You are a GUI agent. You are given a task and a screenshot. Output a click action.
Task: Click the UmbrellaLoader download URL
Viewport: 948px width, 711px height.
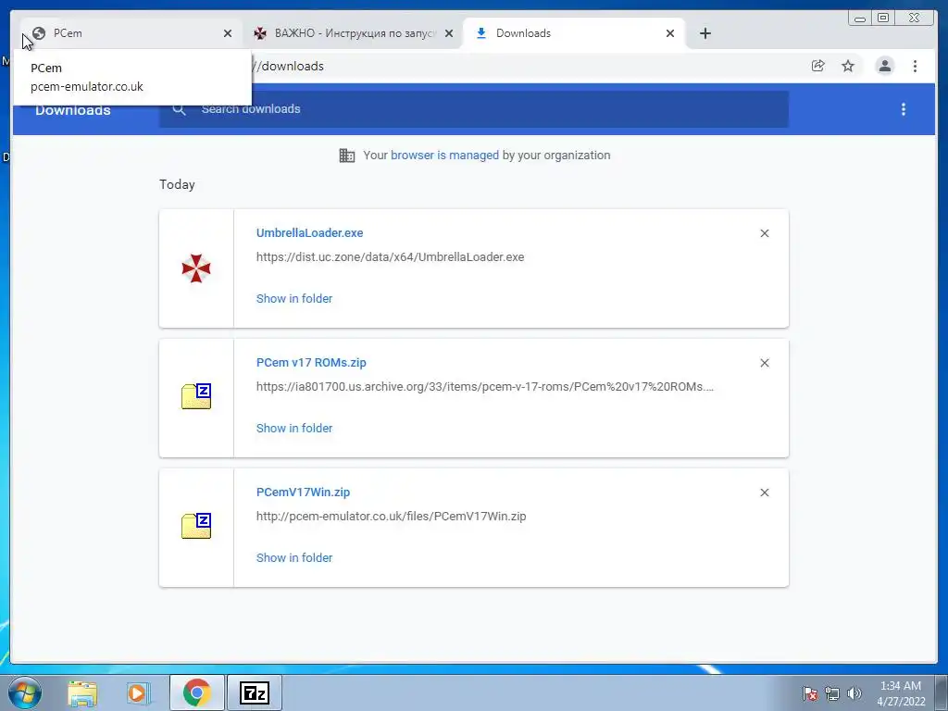point(390,257)
